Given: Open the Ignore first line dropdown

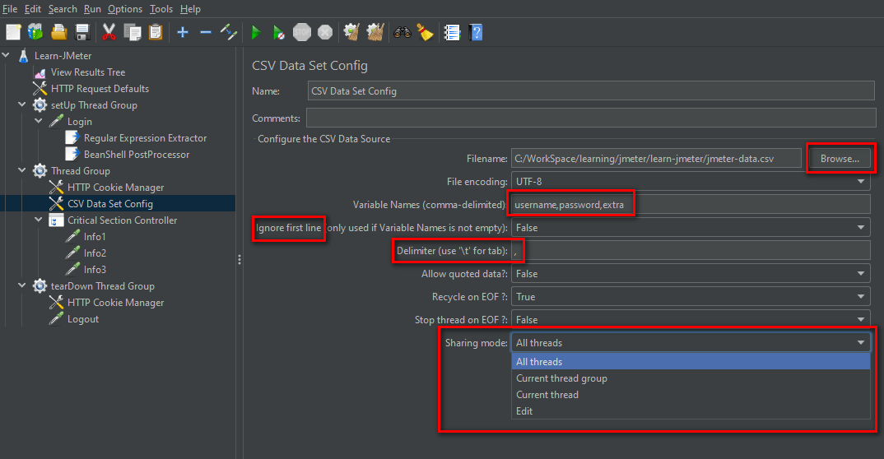Looking at the screenshot, I should tap(691, 228).
